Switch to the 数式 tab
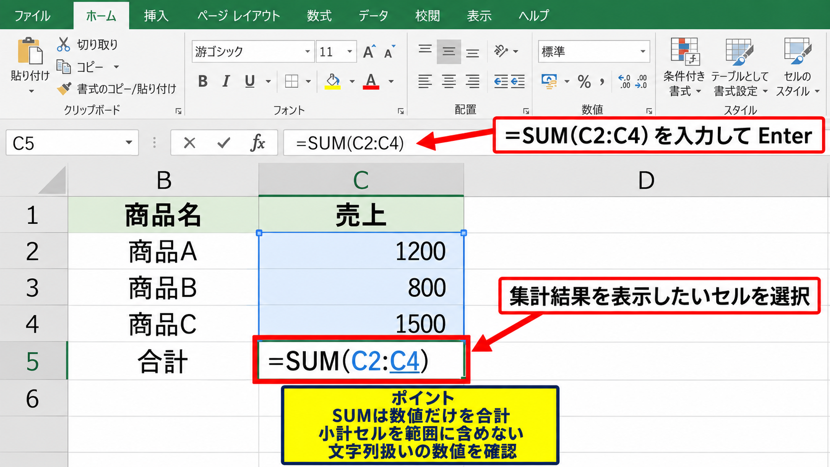Viewport: 830px width, 467px height. [x=319, y=16]
